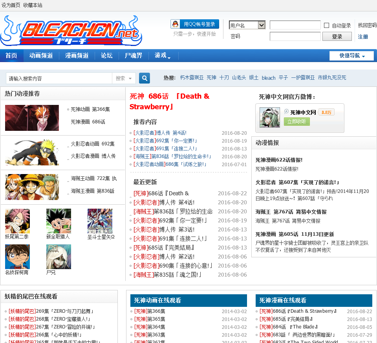Enable the 自动登录 checkbox
This screenshot has height=343, width=377.
tap(326, 25)
